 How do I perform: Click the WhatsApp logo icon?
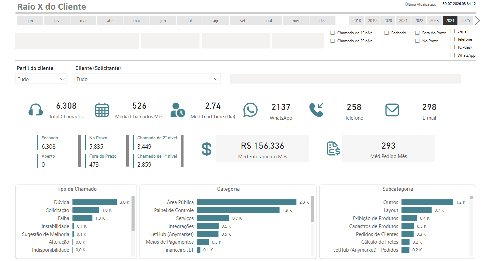250,110
